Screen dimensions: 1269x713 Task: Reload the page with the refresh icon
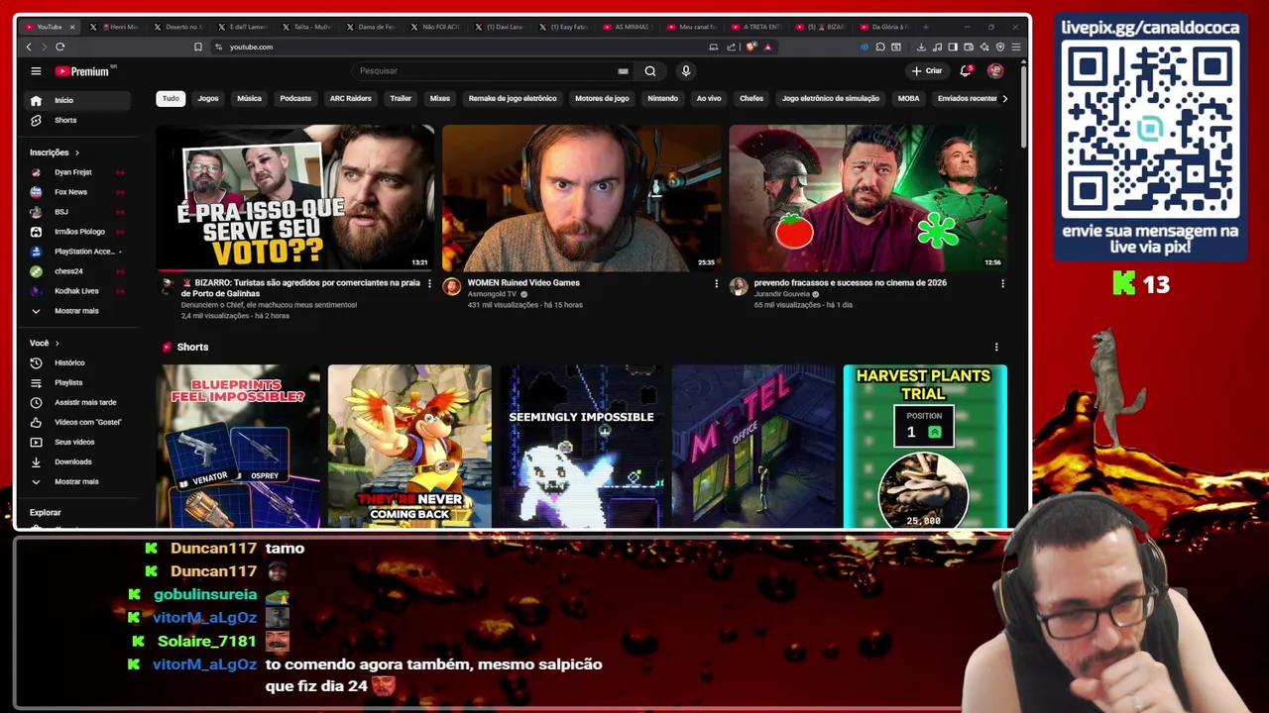pyautogui.click(x=60, y=47)
